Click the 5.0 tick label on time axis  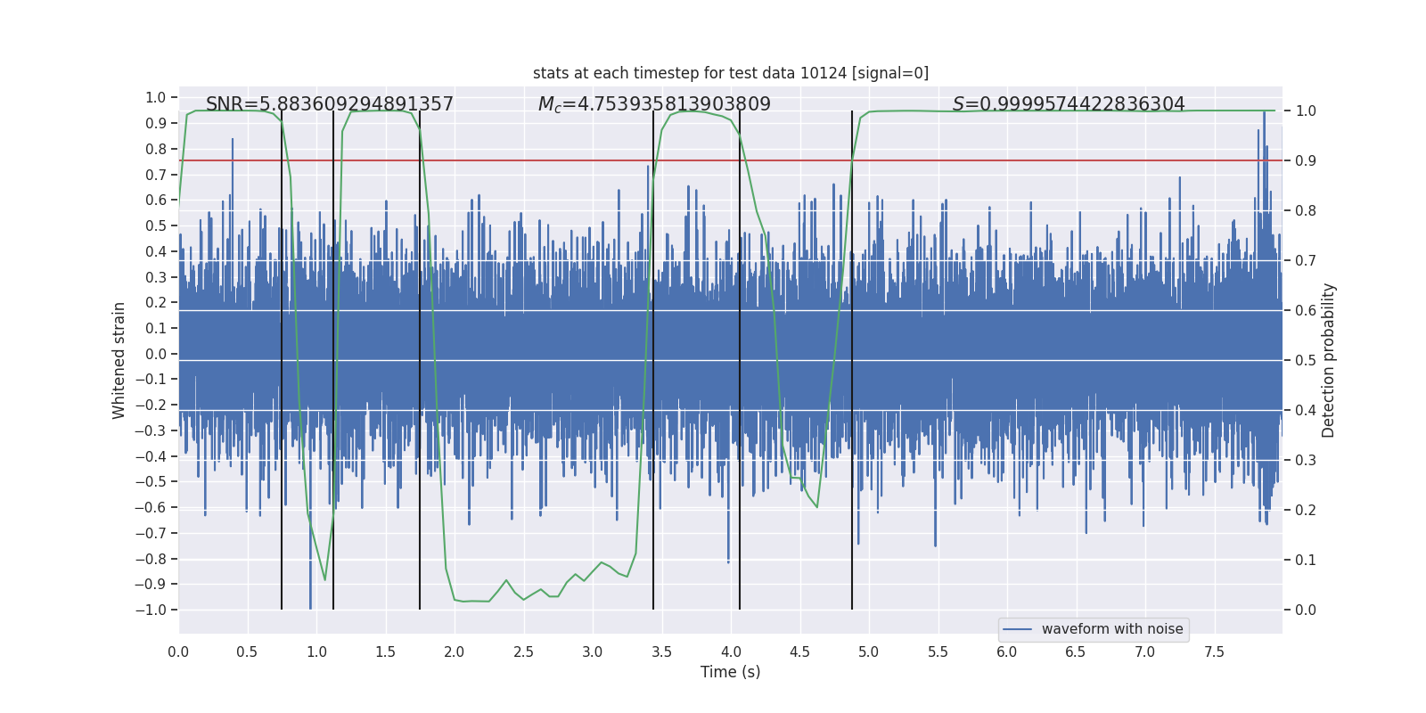click(868, 652)
